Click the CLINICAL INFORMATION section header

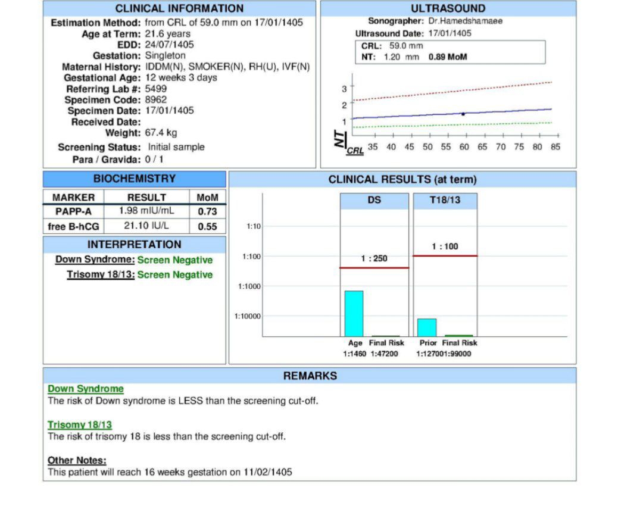[179, 8]
